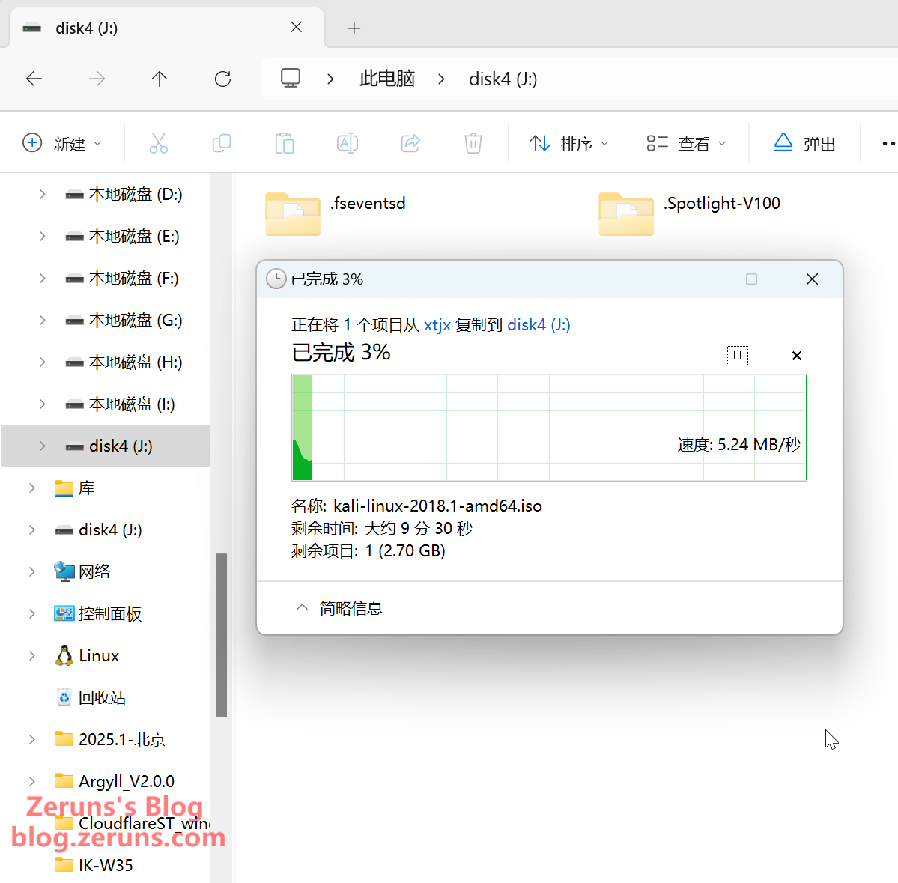Cancel the kali-linux ISO copy
The width and height of the screenshot is (898, 883).
pyautogui.click(x=797, y=356)
